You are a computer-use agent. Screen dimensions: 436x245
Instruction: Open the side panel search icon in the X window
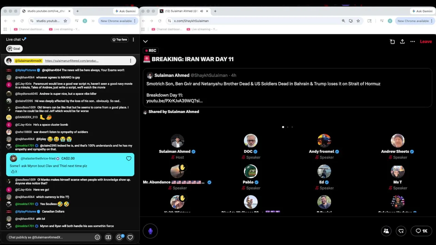370,21
